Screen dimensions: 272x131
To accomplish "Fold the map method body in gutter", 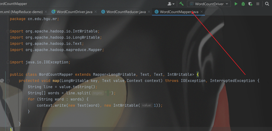I will 8,81.
